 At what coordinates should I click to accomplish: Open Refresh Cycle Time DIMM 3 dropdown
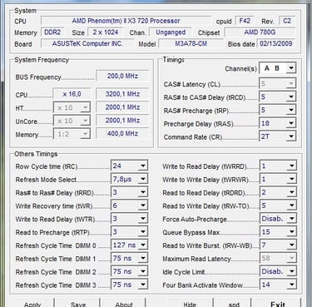[x=129, y=285]
